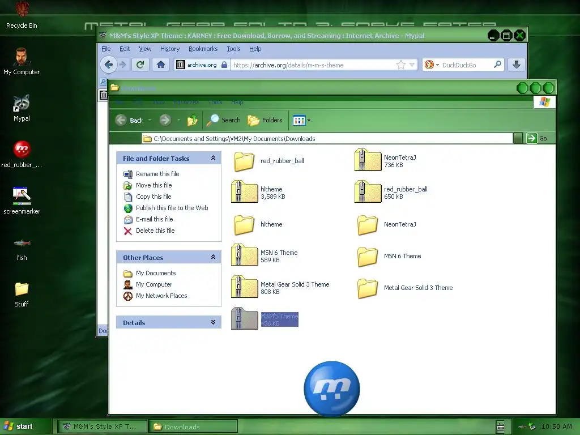Reload the page in Mypal
580x435 pixels.
tap(140, 65)
